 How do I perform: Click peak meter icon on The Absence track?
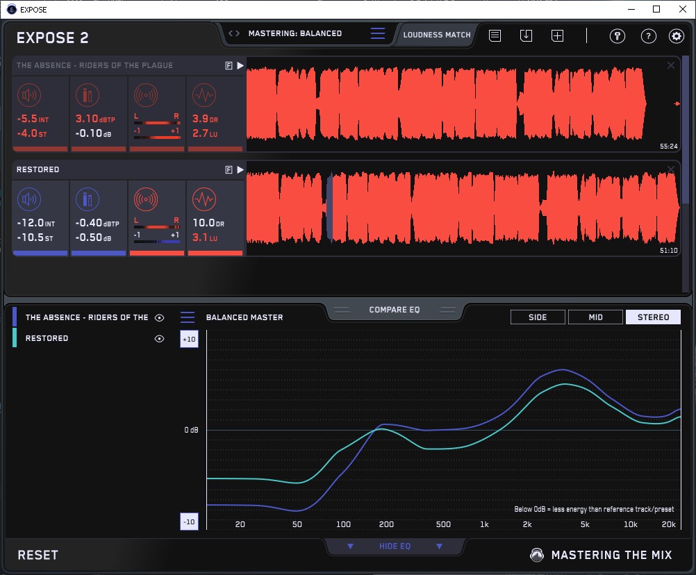click(88, 95)
